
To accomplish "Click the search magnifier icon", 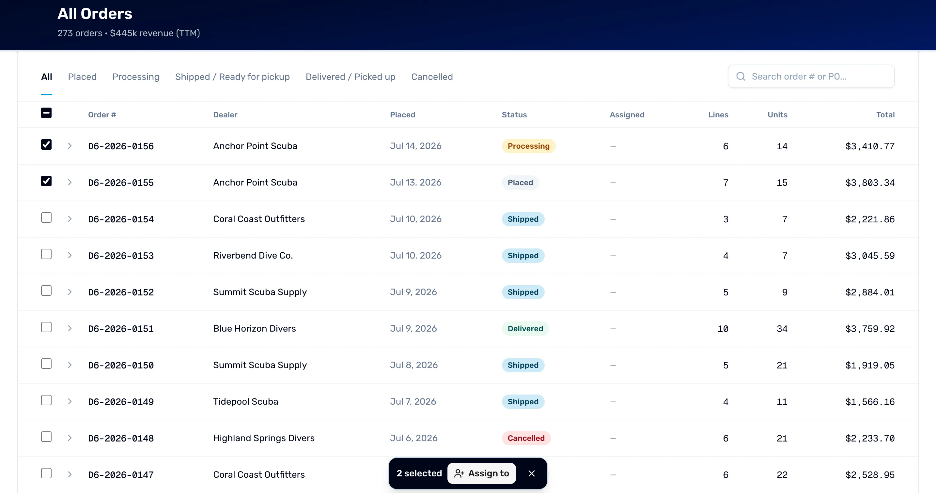I will pyautogui.click(x=741, y=76).
